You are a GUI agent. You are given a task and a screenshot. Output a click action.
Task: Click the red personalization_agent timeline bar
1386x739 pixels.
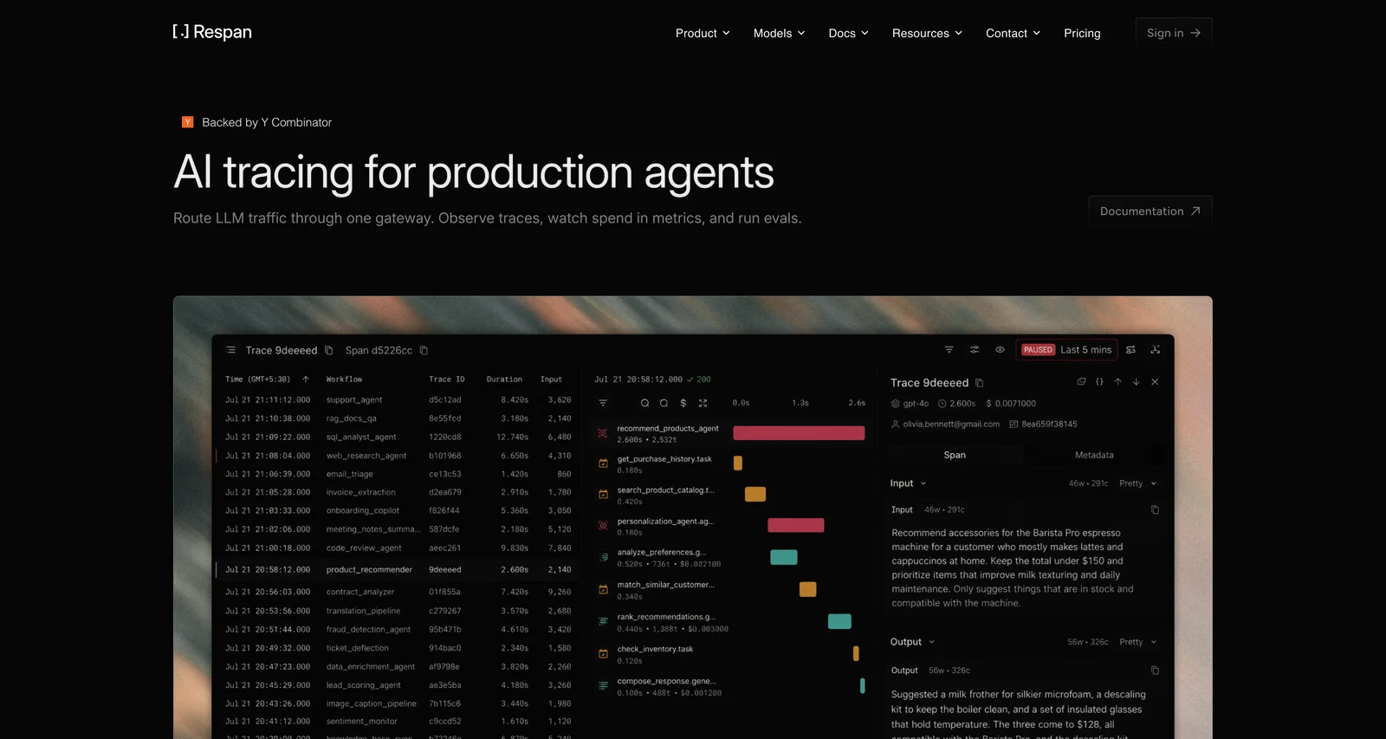(795, 525)
